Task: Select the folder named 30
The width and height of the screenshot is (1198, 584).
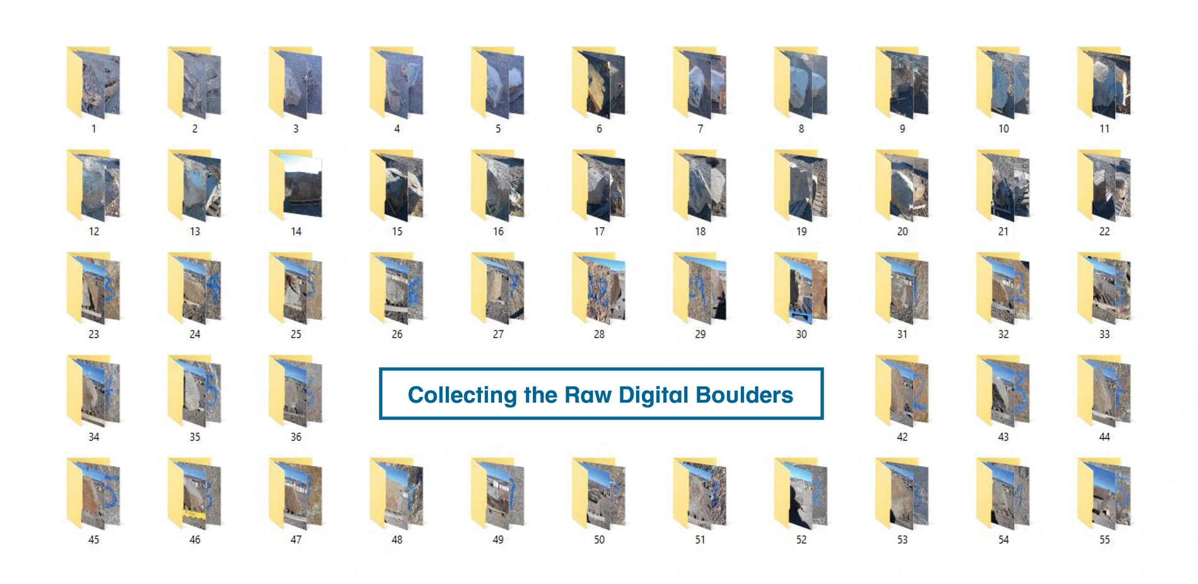Action: (801, 289)
